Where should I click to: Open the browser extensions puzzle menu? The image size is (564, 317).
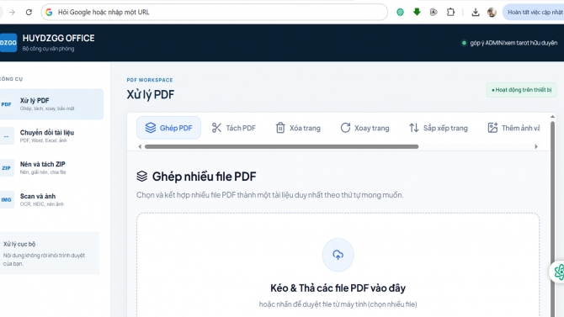450,13
